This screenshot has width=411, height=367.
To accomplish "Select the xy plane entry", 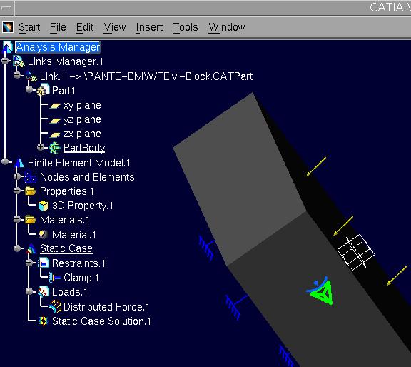I will coord(82,105).
